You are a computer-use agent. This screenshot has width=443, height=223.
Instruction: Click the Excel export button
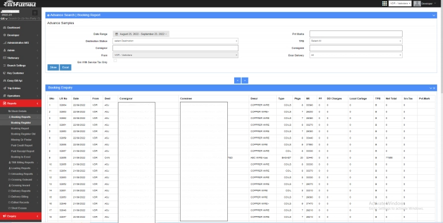pyautogui.click(x=65, y=68)
